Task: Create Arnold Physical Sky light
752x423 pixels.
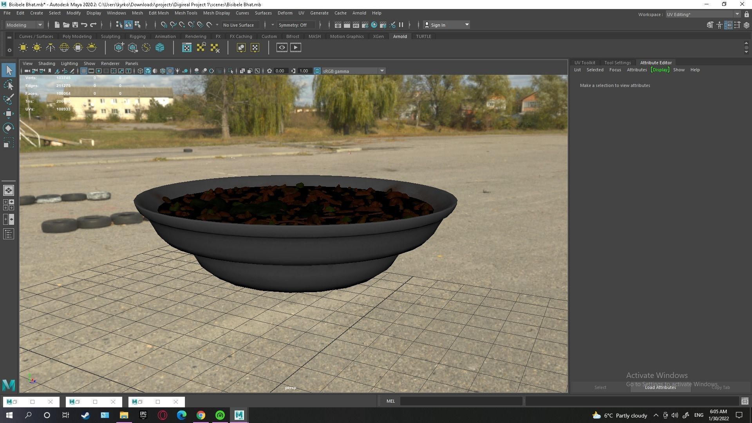Action: click(x=92, y=48)
